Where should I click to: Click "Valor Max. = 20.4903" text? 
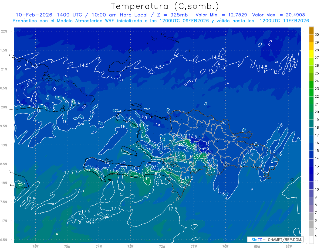pyautogui.click(x=278, y=15)
